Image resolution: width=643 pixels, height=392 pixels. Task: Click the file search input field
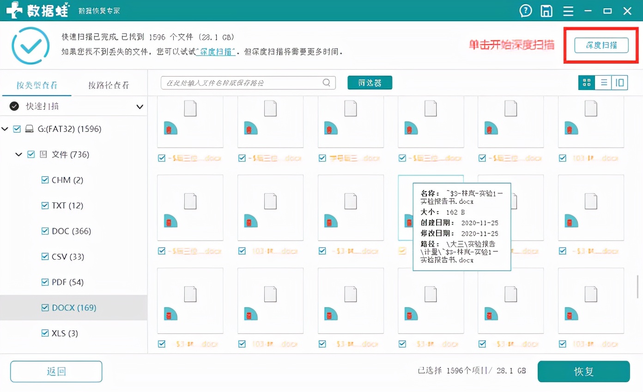[240, 83]
